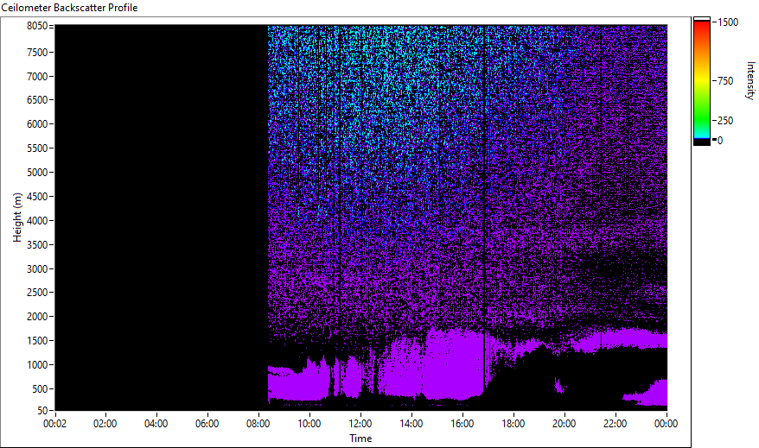Click the 5000 height axis value
This screenshot has width=759, height=448.
point(37,173)
